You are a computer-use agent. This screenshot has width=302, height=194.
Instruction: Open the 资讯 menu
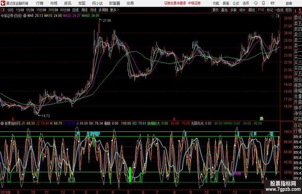[x=68, y=3]
